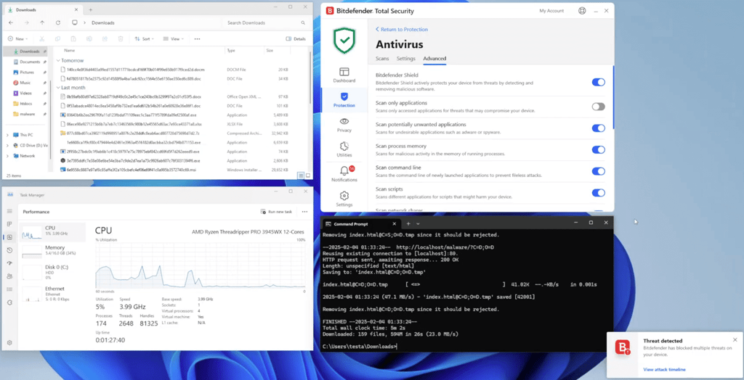Switch to Bitdefender Scans tab
The height and width of the screenshot is (380, 744).
pyautogui.click(x=382, y=59)
